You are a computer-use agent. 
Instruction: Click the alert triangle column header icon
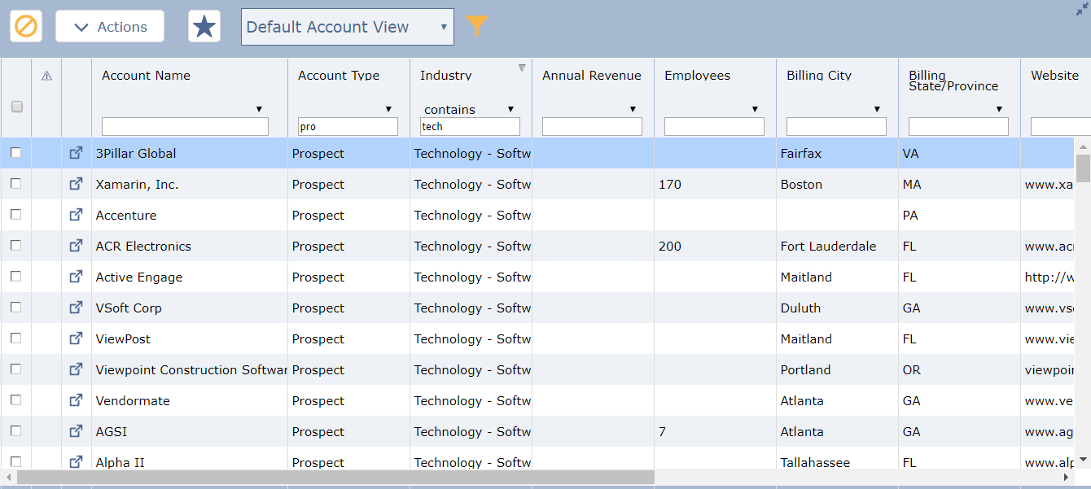(46, 75)
